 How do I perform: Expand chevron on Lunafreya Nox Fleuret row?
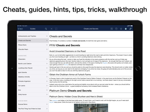pyautogui.click(x=47, y=68)
